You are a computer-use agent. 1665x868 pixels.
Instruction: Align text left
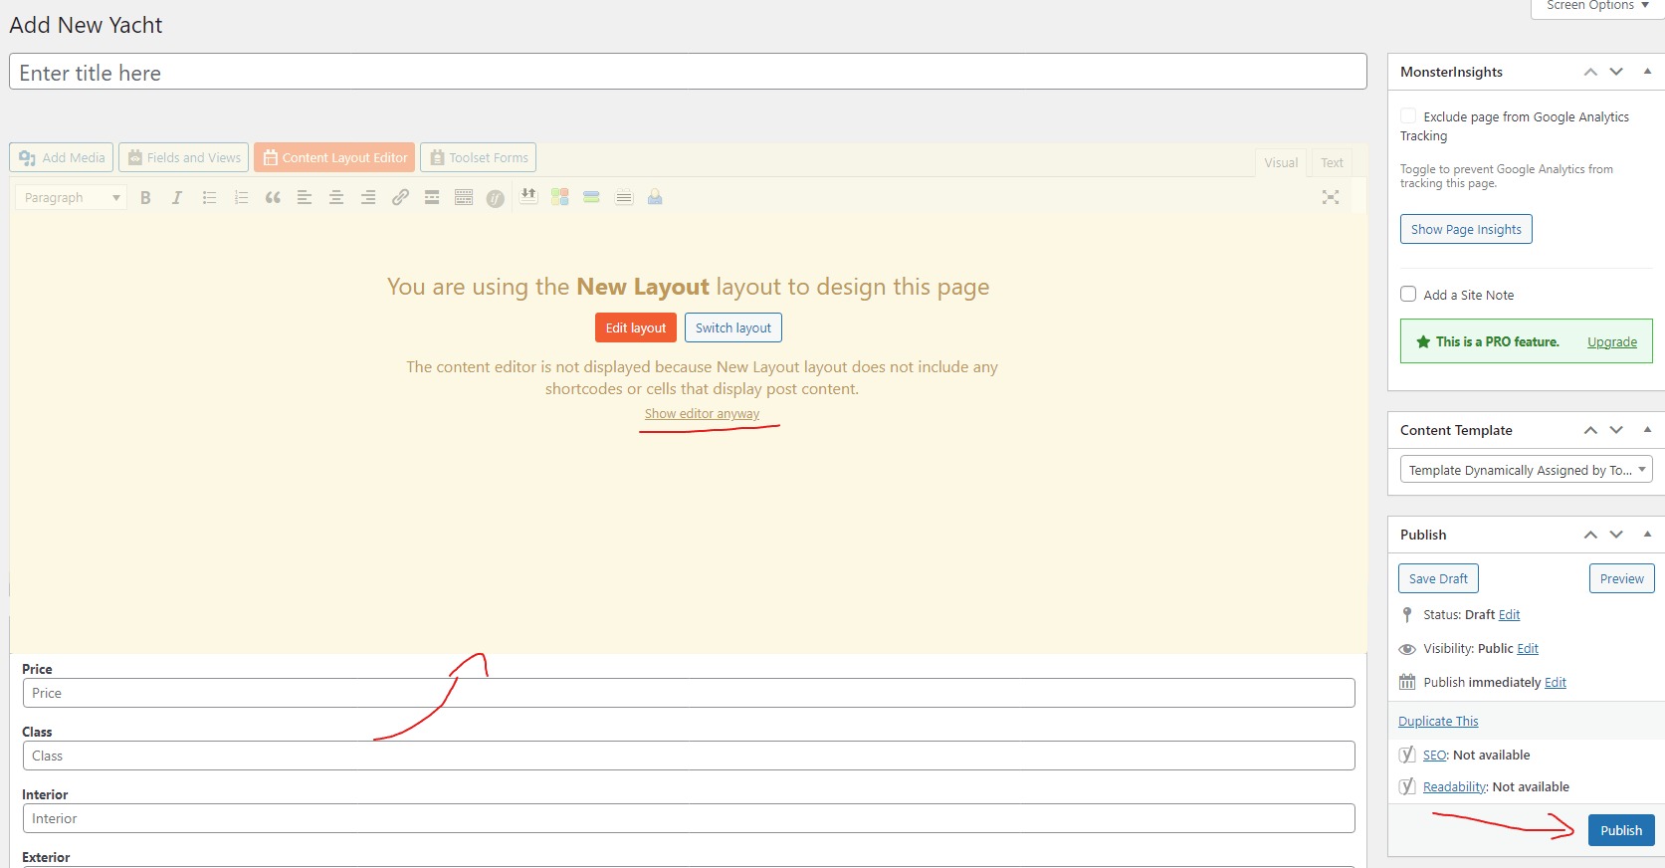(305, 197)
